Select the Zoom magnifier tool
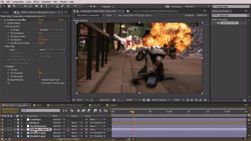 pos(14,6)
